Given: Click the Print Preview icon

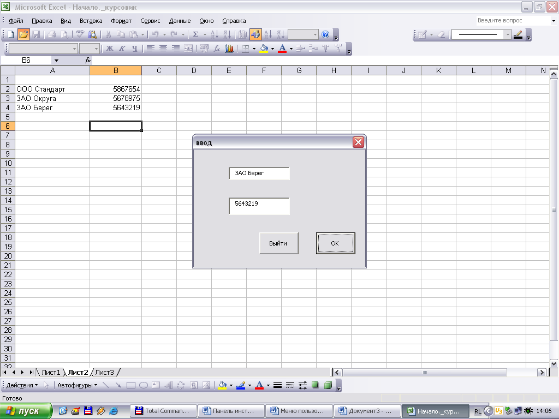Looking at the screenshot, I should tap(64, 34).
